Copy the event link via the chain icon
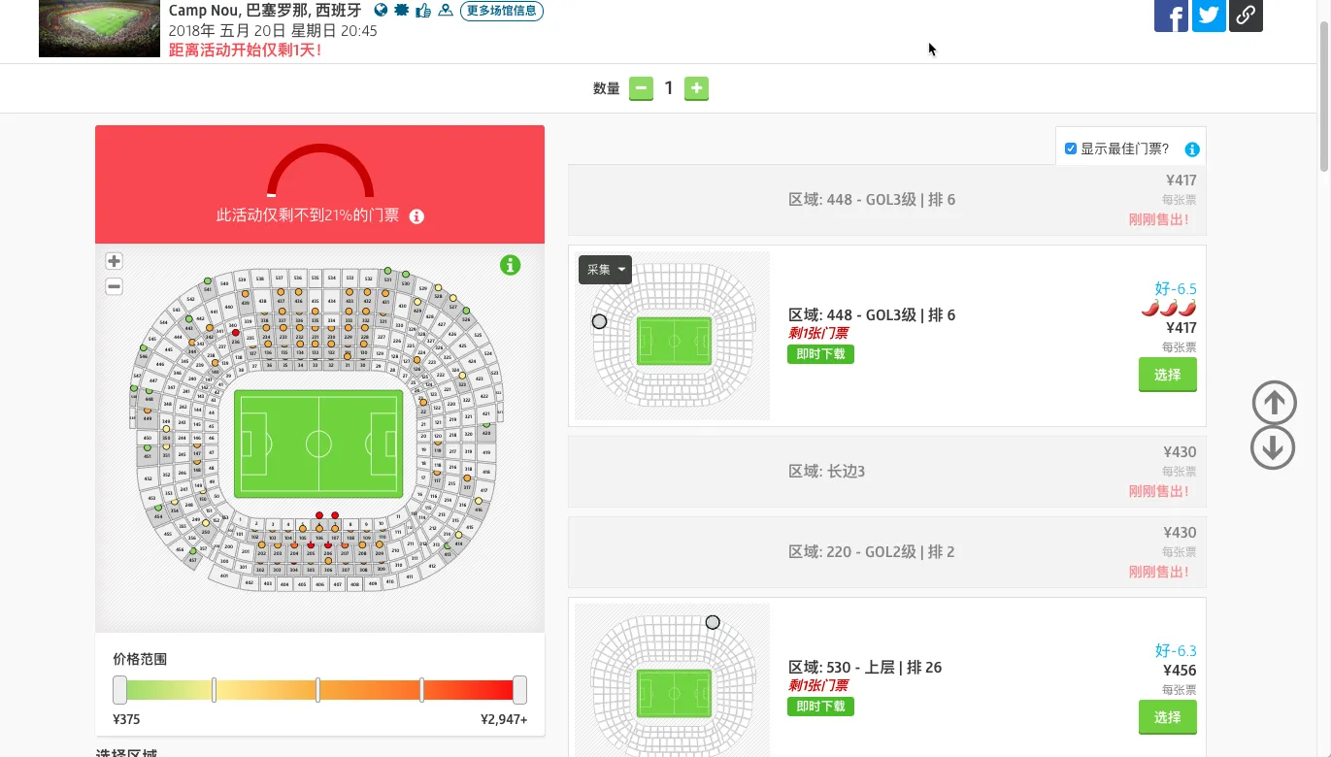This screenshot has height=757, width=1331. pos(1246,15)
